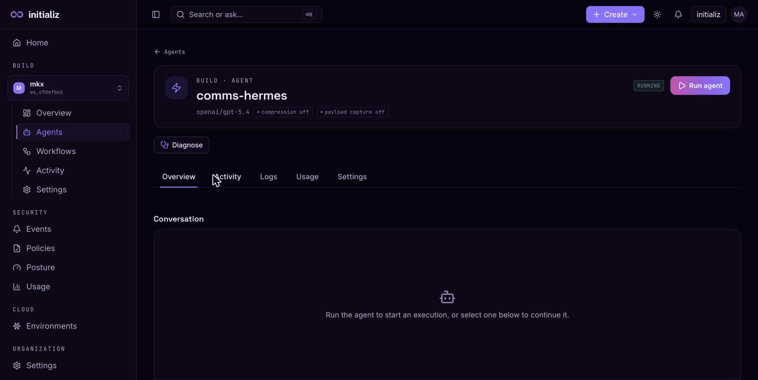
Task: Focus the Search or ask field
Action: pyautogui.click(x=246, y=15)
